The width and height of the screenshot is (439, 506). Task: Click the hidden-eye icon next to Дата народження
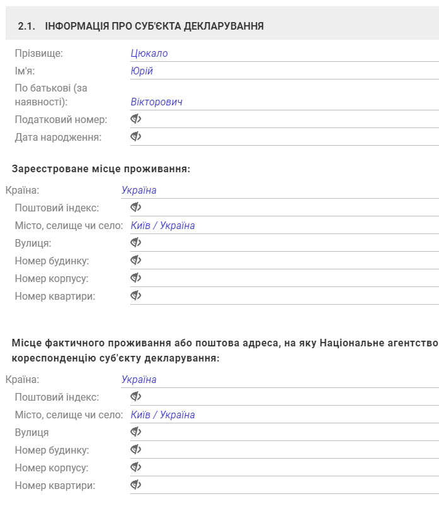(x=136, y=136)
